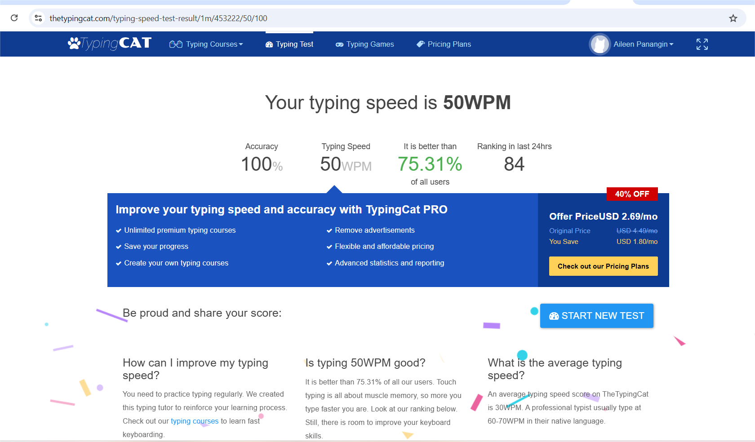This screenshot has width=755, height=442.
Task: Click the 'USD 1.80/mo' savings amount
Action: [x=637, y=242]
